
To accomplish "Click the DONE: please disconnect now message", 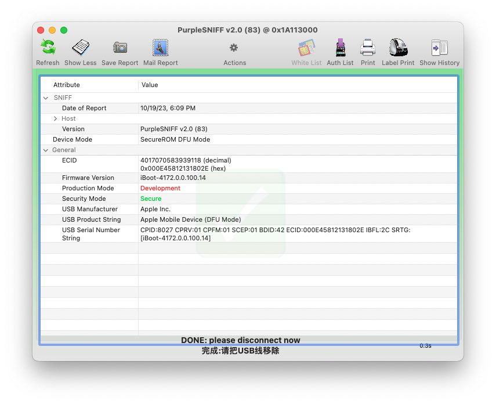I will tap(240, 340).
